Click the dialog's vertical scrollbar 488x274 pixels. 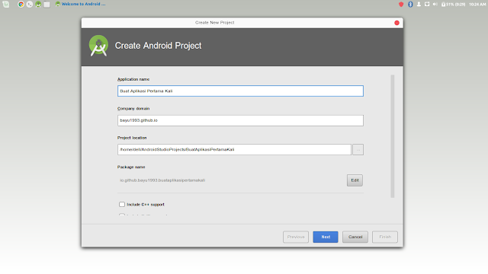point(393,136)
